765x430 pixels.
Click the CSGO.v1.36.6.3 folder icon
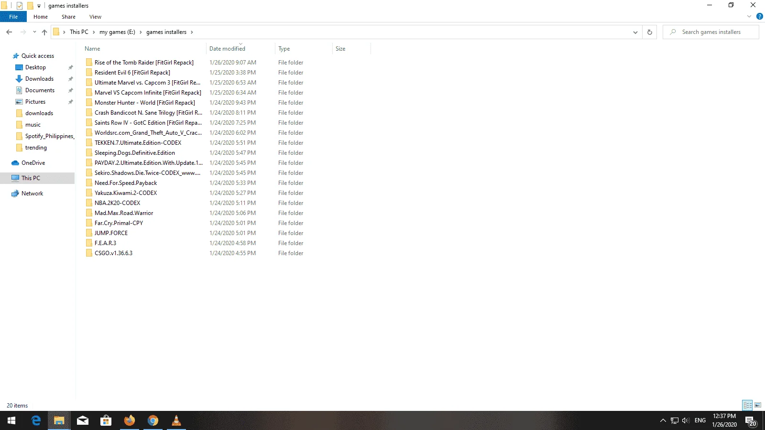coord(89,253)
